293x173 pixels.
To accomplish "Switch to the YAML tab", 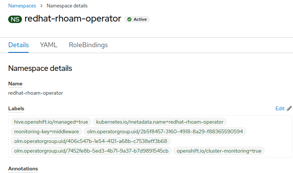I will tap(49, 45).
